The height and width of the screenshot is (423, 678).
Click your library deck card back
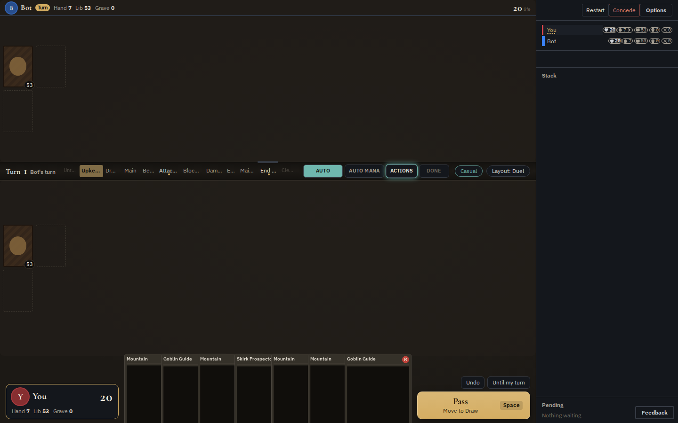(18, 245)
